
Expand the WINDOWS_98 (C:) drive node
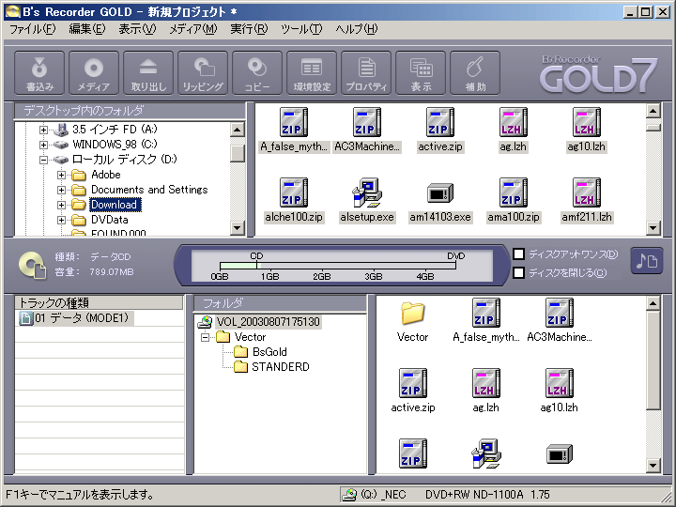click(x=43, y=145)
